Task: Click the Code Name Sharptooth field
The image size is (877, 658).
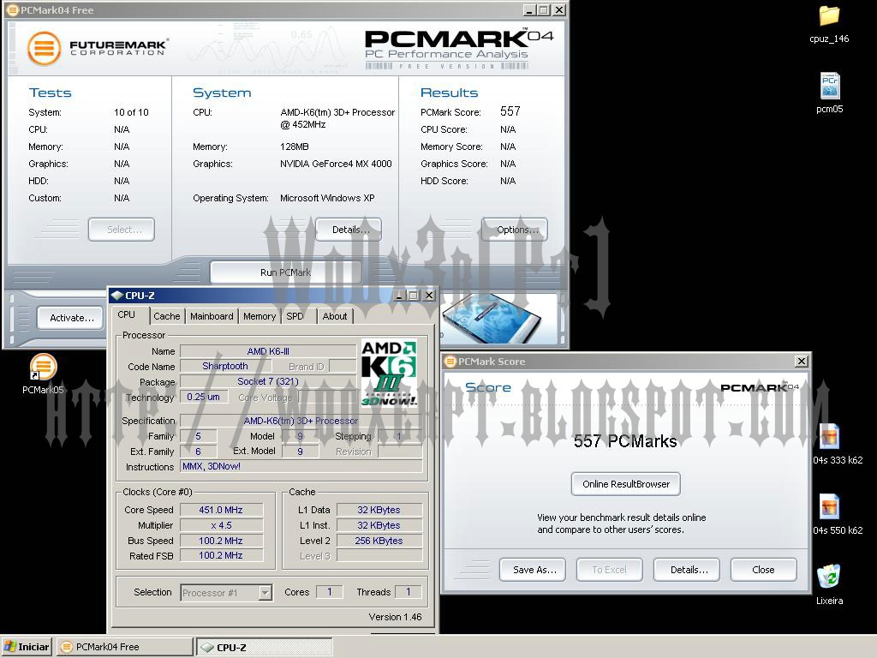Action: [x=225, y=366]
